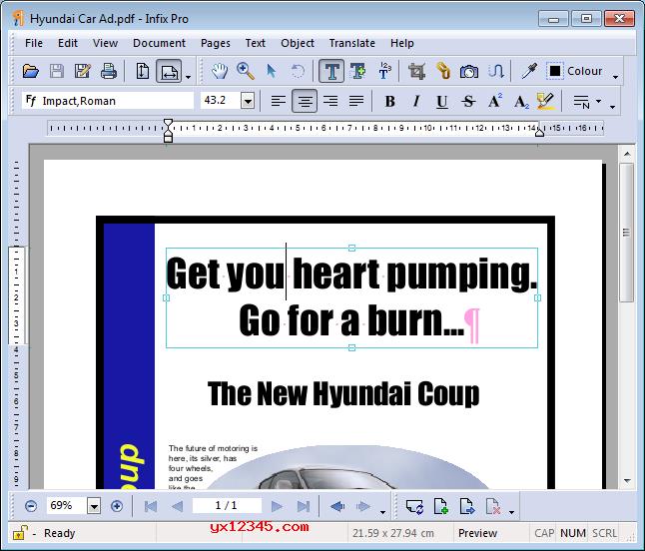Click the 43.2 font size field

pyautogui.click(x=221, y=101)
